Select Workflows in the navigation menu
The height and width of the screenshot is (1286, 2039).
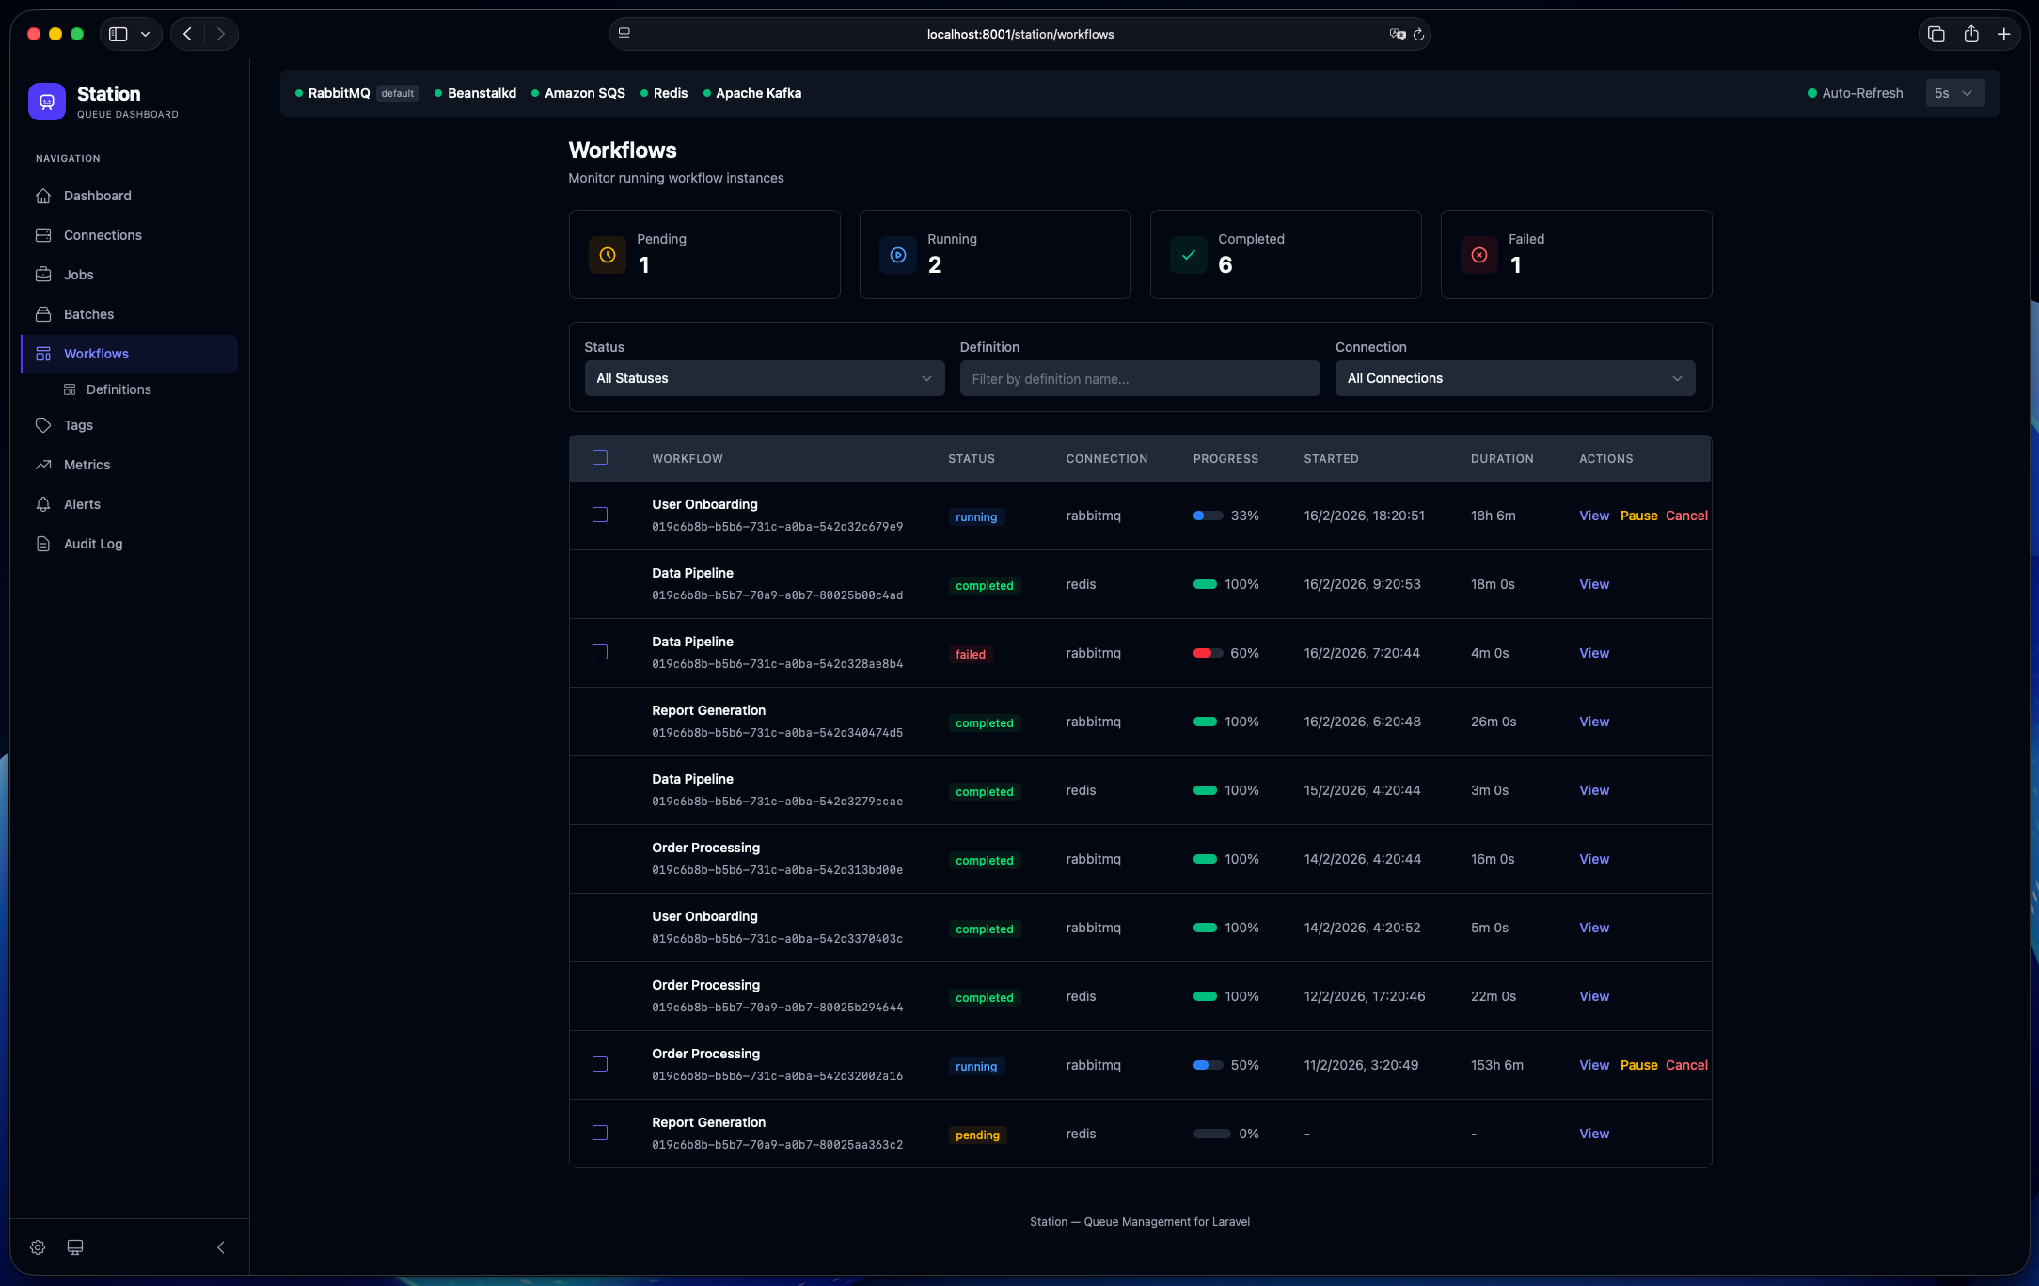pyautogui.click(x=96, y=353)
